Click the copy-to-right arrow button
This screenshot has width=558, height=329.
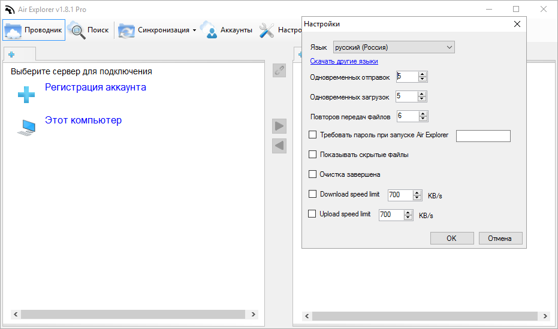tap(279, 126)
